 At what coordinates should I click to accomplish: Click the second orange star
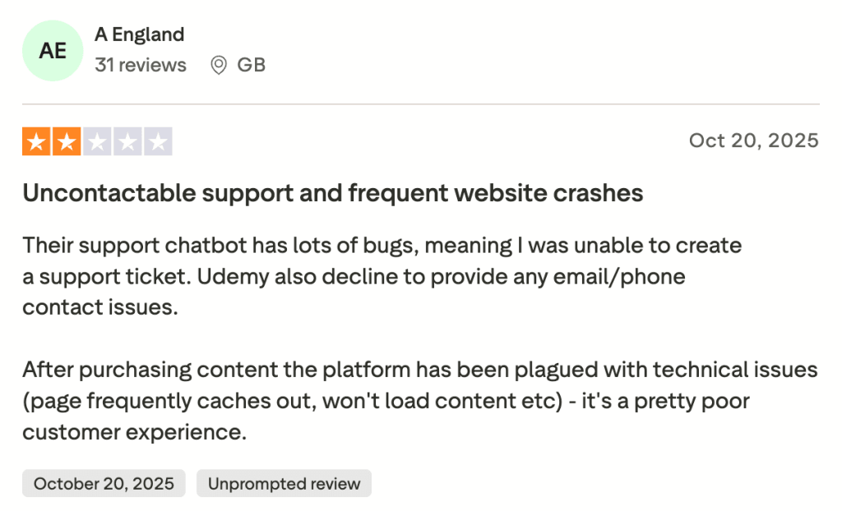point(66,141)
